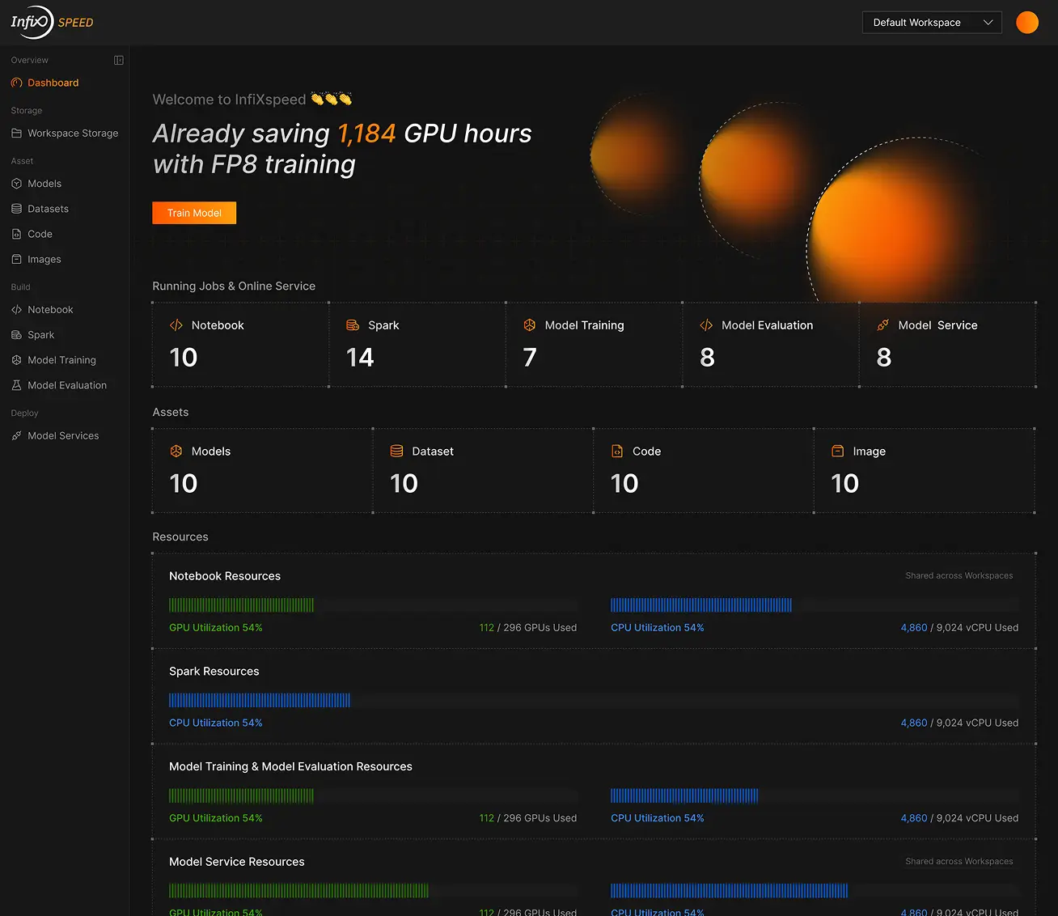
Task: Click the Workspace Storage folder icon
Action: [x=16, y=133]
